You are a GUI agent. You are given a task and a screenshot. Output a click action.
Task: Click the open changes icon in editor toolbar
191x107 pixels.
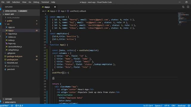click(x=183, y=7)
